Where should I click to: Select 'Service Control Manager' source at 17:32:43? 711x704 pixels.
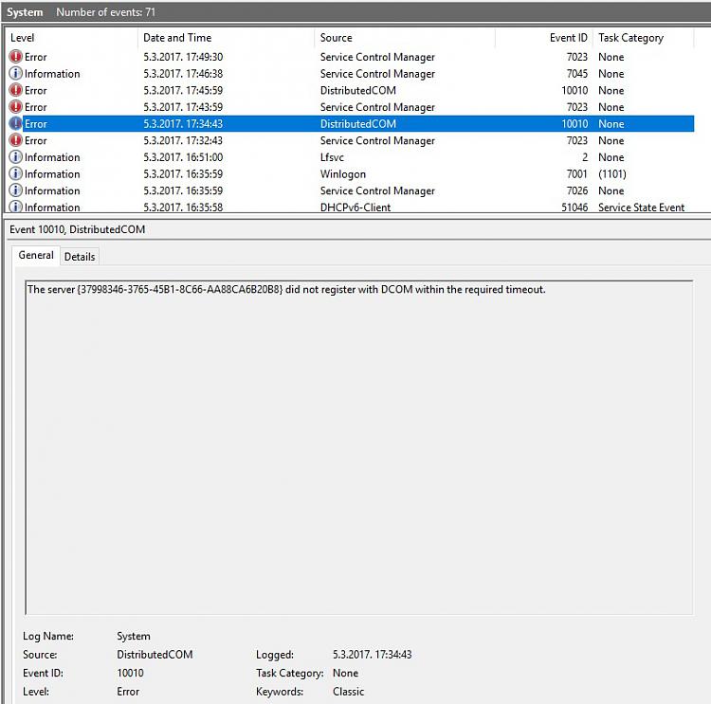pos(377,141)
